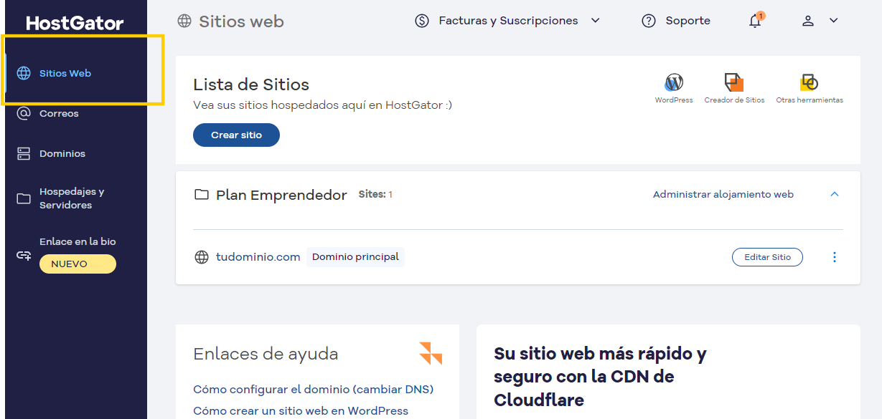
Task: Click the link icon beside Enlace en la bio
Action: [24, 255]
